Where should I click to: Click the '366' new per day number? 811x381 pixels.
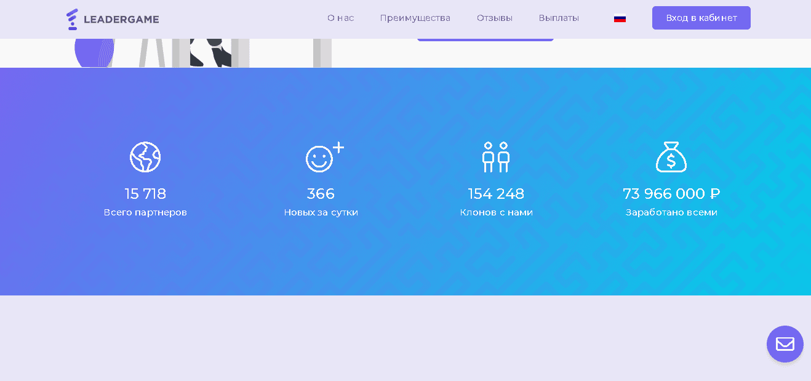tap(321, 194)
